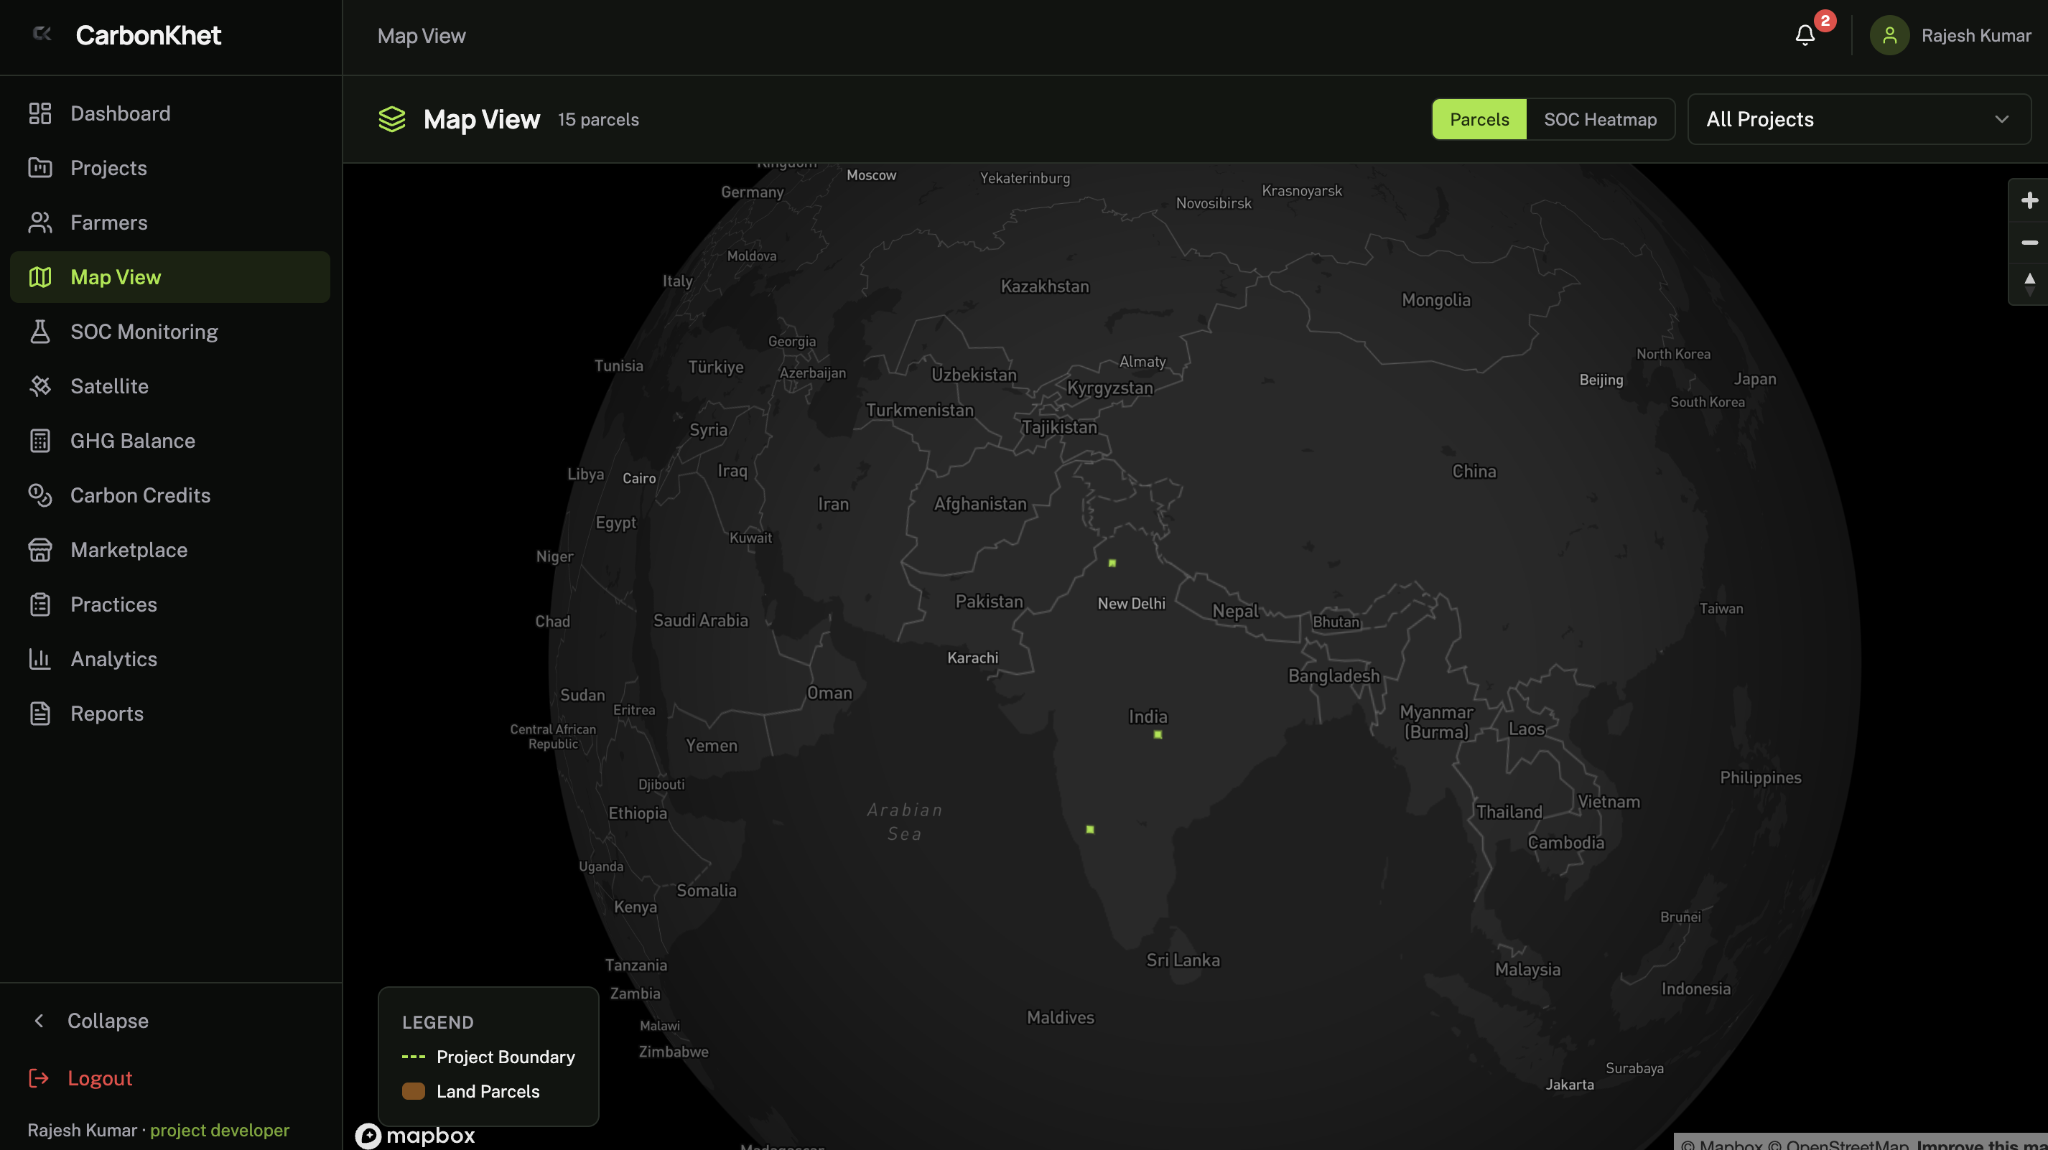Viewport: 2048px width, 1150px height.
Task: Open notifications bell icon
Action: coord(1805,36)
